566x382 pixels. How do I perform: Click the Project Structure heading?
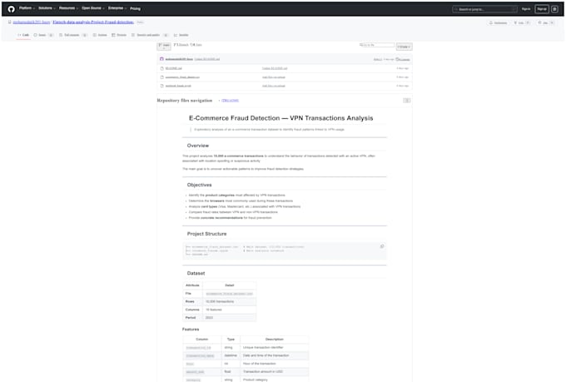206,234
